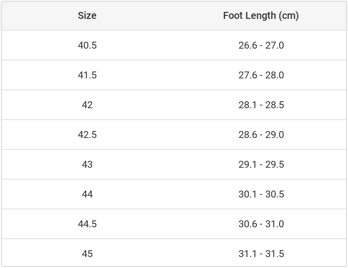
Task: Select the 31.1 - 31.5 foot length cell
Action: [x=261, y=254]
